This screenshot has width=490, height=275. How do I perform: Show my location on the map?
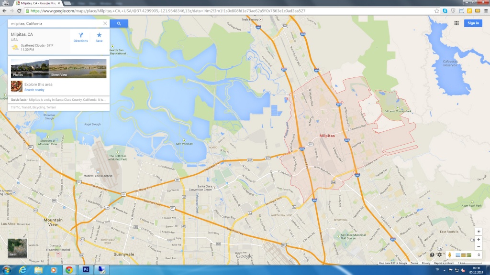[x=479, y=231]
